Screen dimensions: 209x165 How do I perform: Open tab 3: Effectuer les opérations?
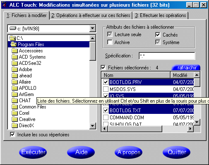(161, 15)
